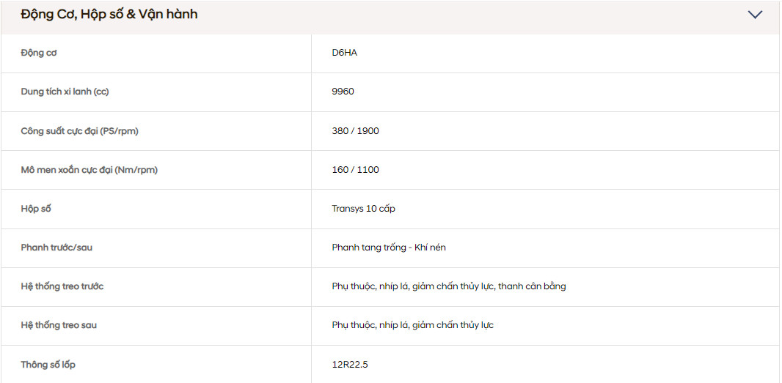Select the 12R22.5 tire value
This screenshot has width=782, height=383.
pos(350,364)
